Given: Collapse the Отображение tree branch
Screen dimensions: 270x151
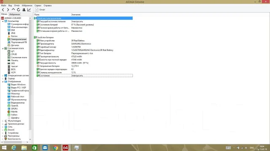Looking at the screenshot, I should tap(3, 82).
